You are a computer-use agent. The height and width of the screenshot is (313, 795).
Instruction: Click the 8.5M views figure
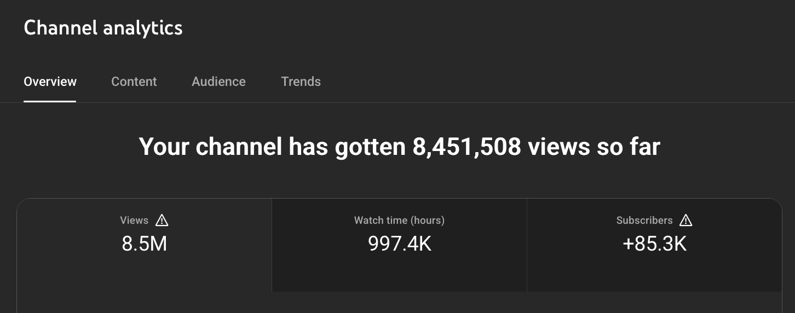144,244
